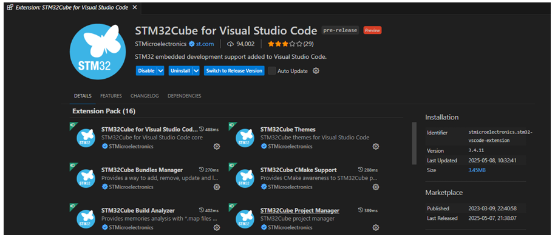Click the Uninstall button
This screenshot has height=240, width=555.
tap(180, 71)
